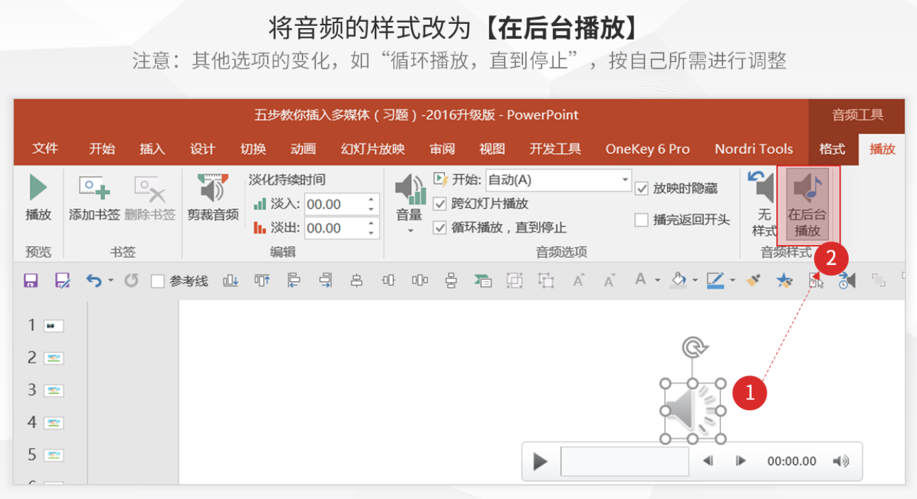
Task: Click the Align Top icon in quick toolbar
Action: (x=262, y=280)
